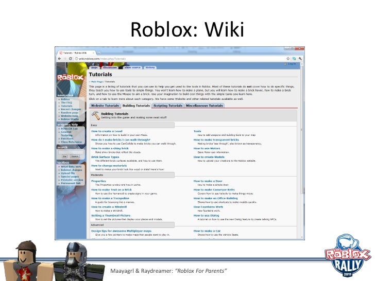
Task: Open 'How to make transparent bricks'
Action: [x=216, y=140]
